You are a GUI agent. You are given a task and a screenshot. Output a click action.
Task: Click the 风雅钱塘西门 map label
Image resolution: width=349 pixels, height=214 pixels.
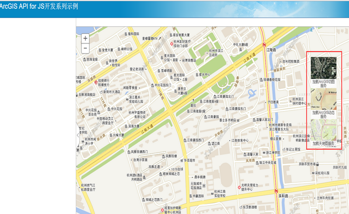point(139,152)
